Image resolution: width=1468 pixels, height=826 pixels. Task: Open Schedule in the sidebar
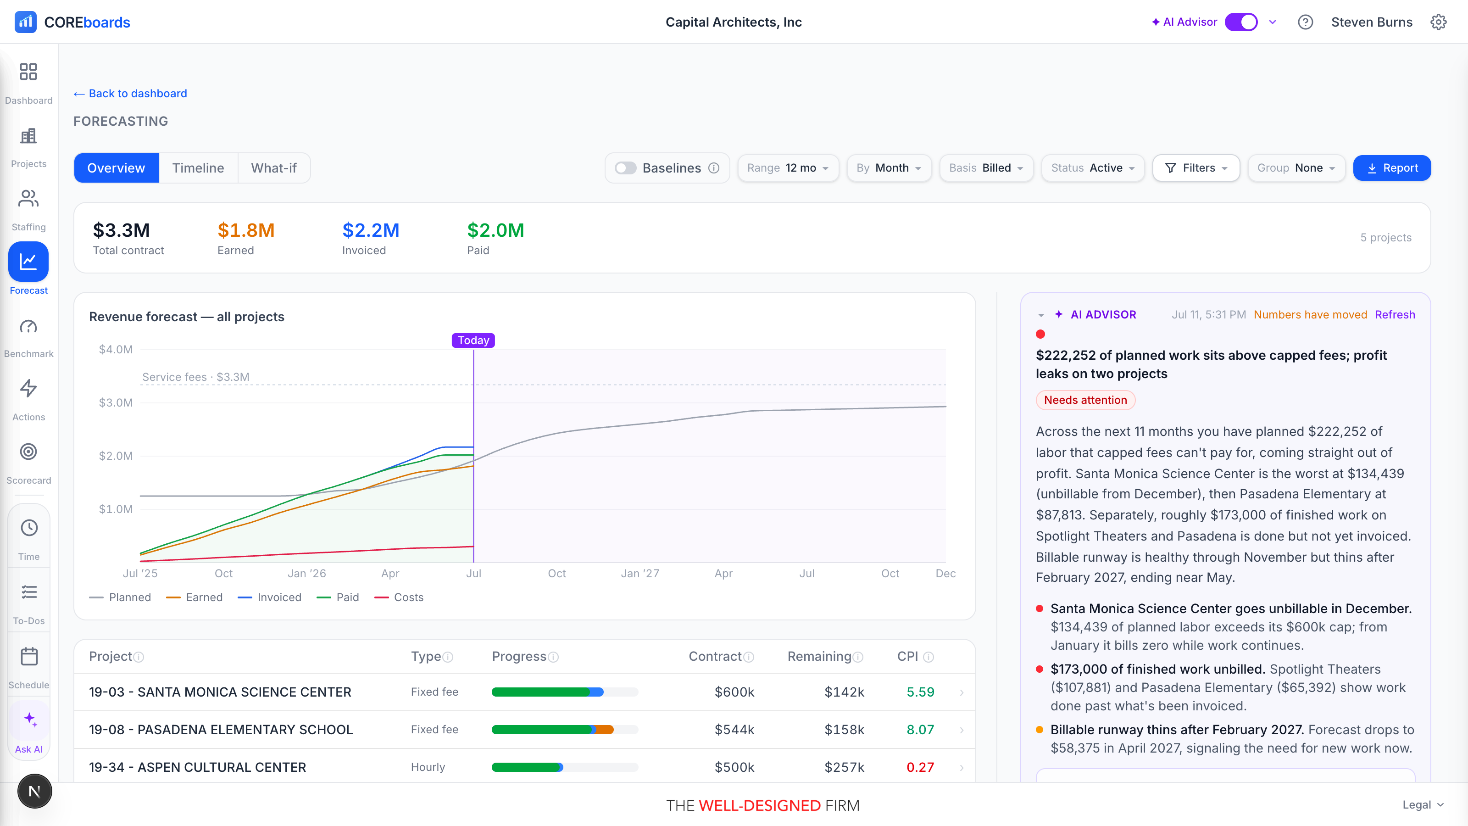[28, 668]
